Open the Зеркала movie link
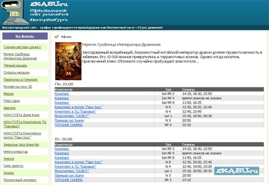Image resolution: width=269 pixels, height=185 pixels. coord(9,108)
